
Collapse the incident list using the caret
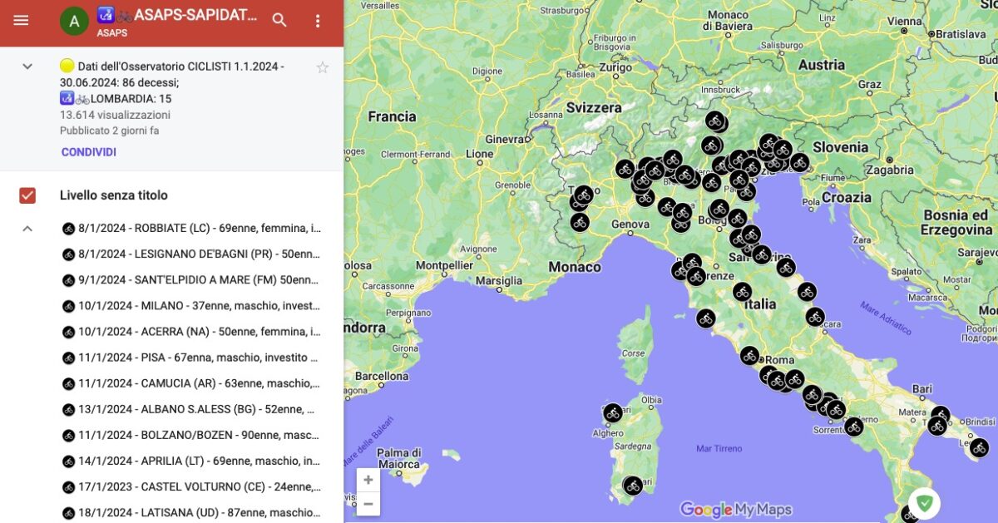pos(27,228)
